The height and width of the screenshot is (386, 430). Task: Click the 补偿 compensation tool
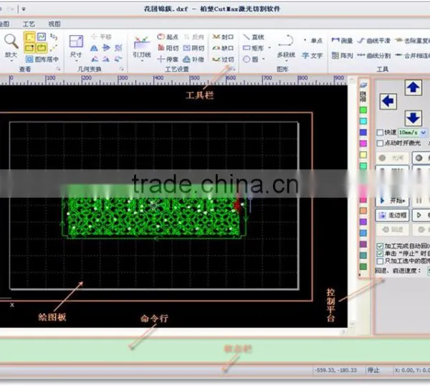pos(193,59)
